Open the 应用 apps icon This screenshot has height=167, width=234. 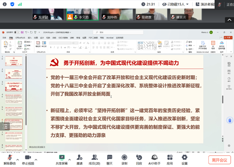(x=169, y=158)
